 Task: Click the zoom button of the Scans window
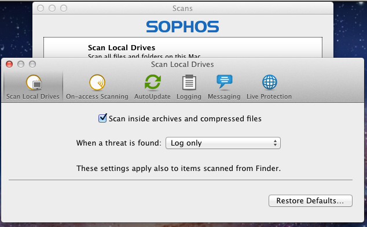(64, 8)
